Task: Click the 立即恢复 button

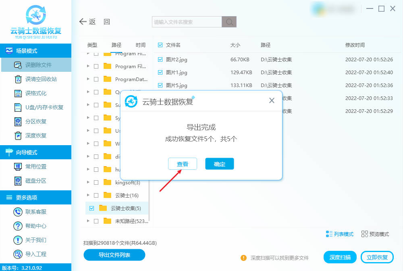Action: point(377,257)
